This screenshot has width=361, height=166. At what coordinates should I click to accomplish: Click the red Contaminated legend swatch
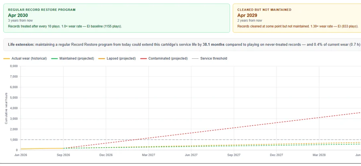[x=143, y=58]
